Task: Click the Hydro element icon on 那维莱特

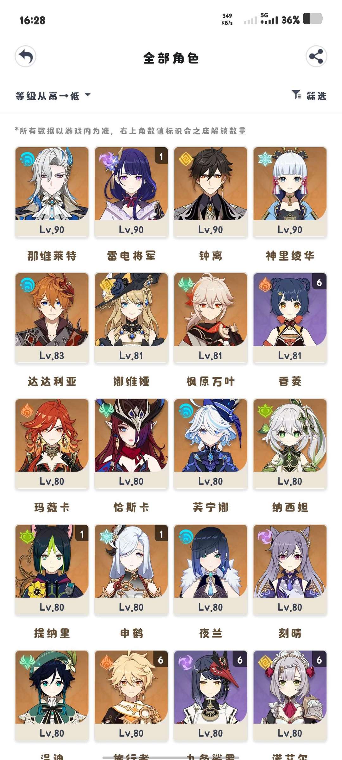Action: point(27,159)
